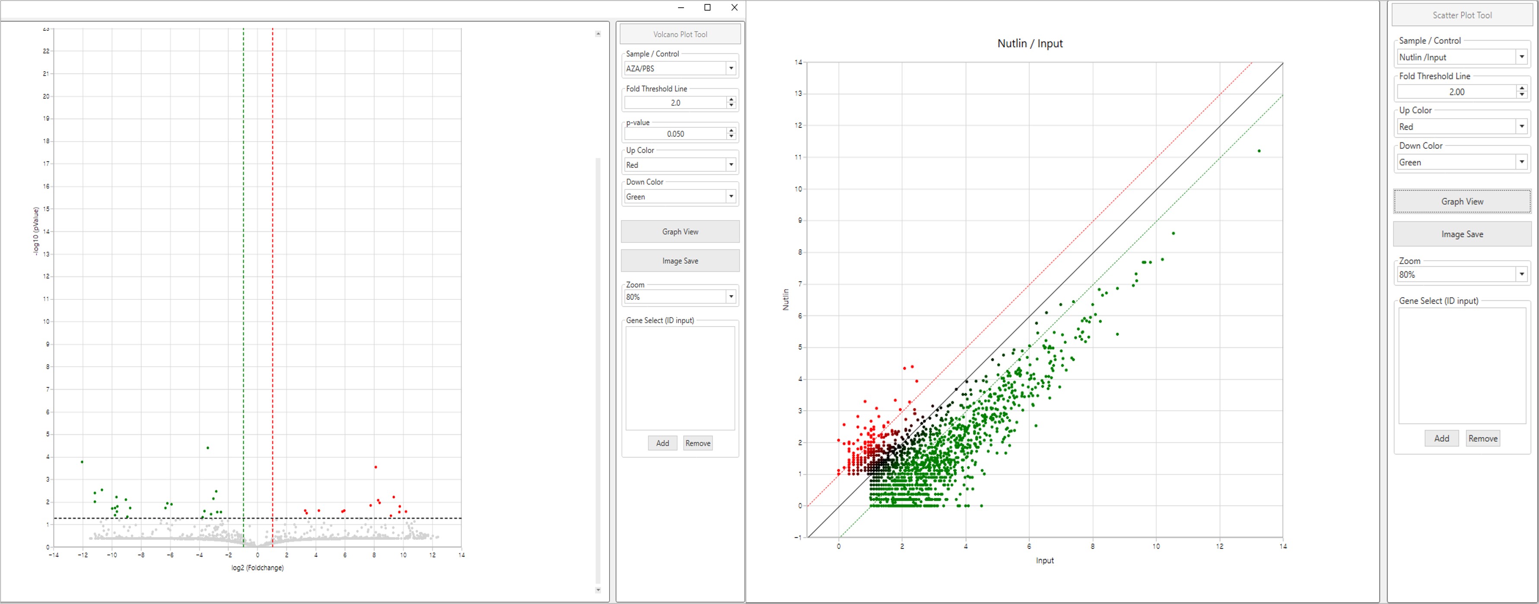Click scatter tool Image Save button
1539x604 pixels.
pos(1461,234)
